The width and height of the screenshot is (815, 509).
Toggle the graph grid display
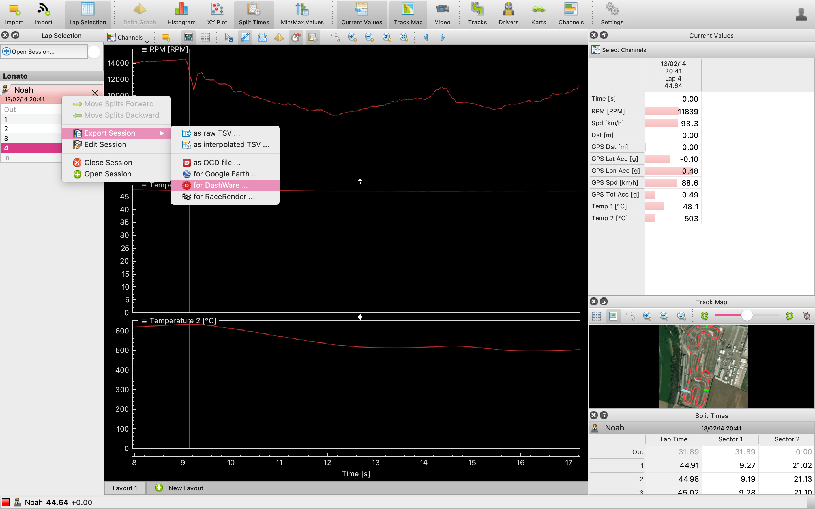pos(205,37)
